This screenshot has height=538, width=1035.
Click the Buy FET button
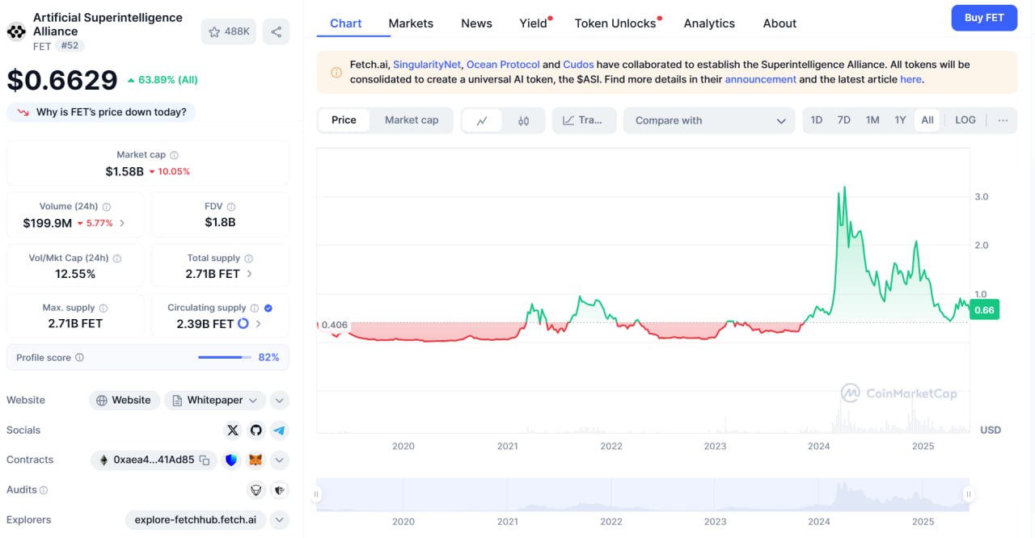[x=984, y=18]
